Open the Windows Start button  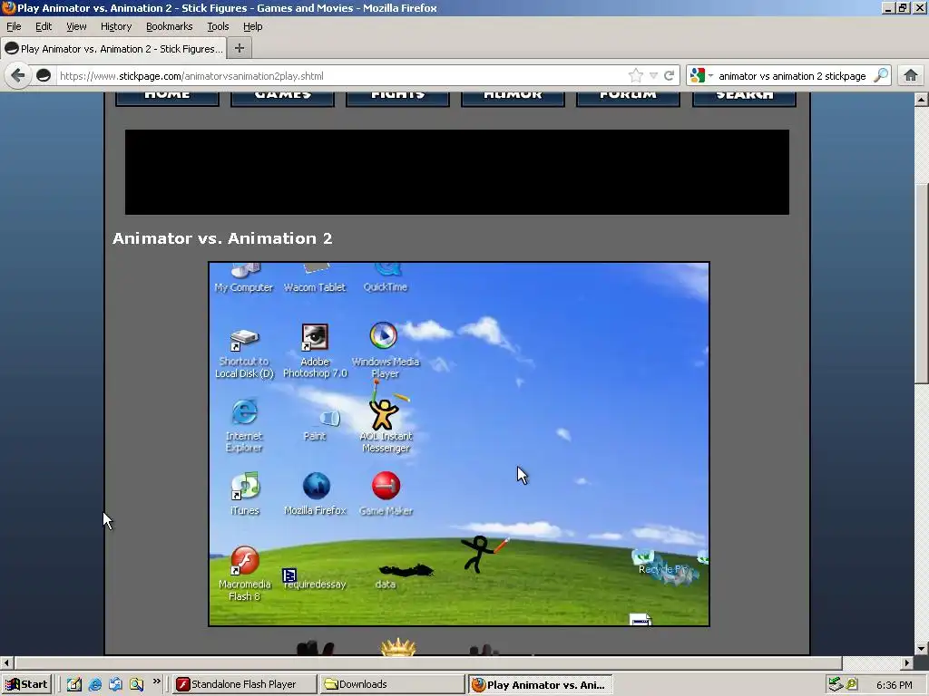26,684
